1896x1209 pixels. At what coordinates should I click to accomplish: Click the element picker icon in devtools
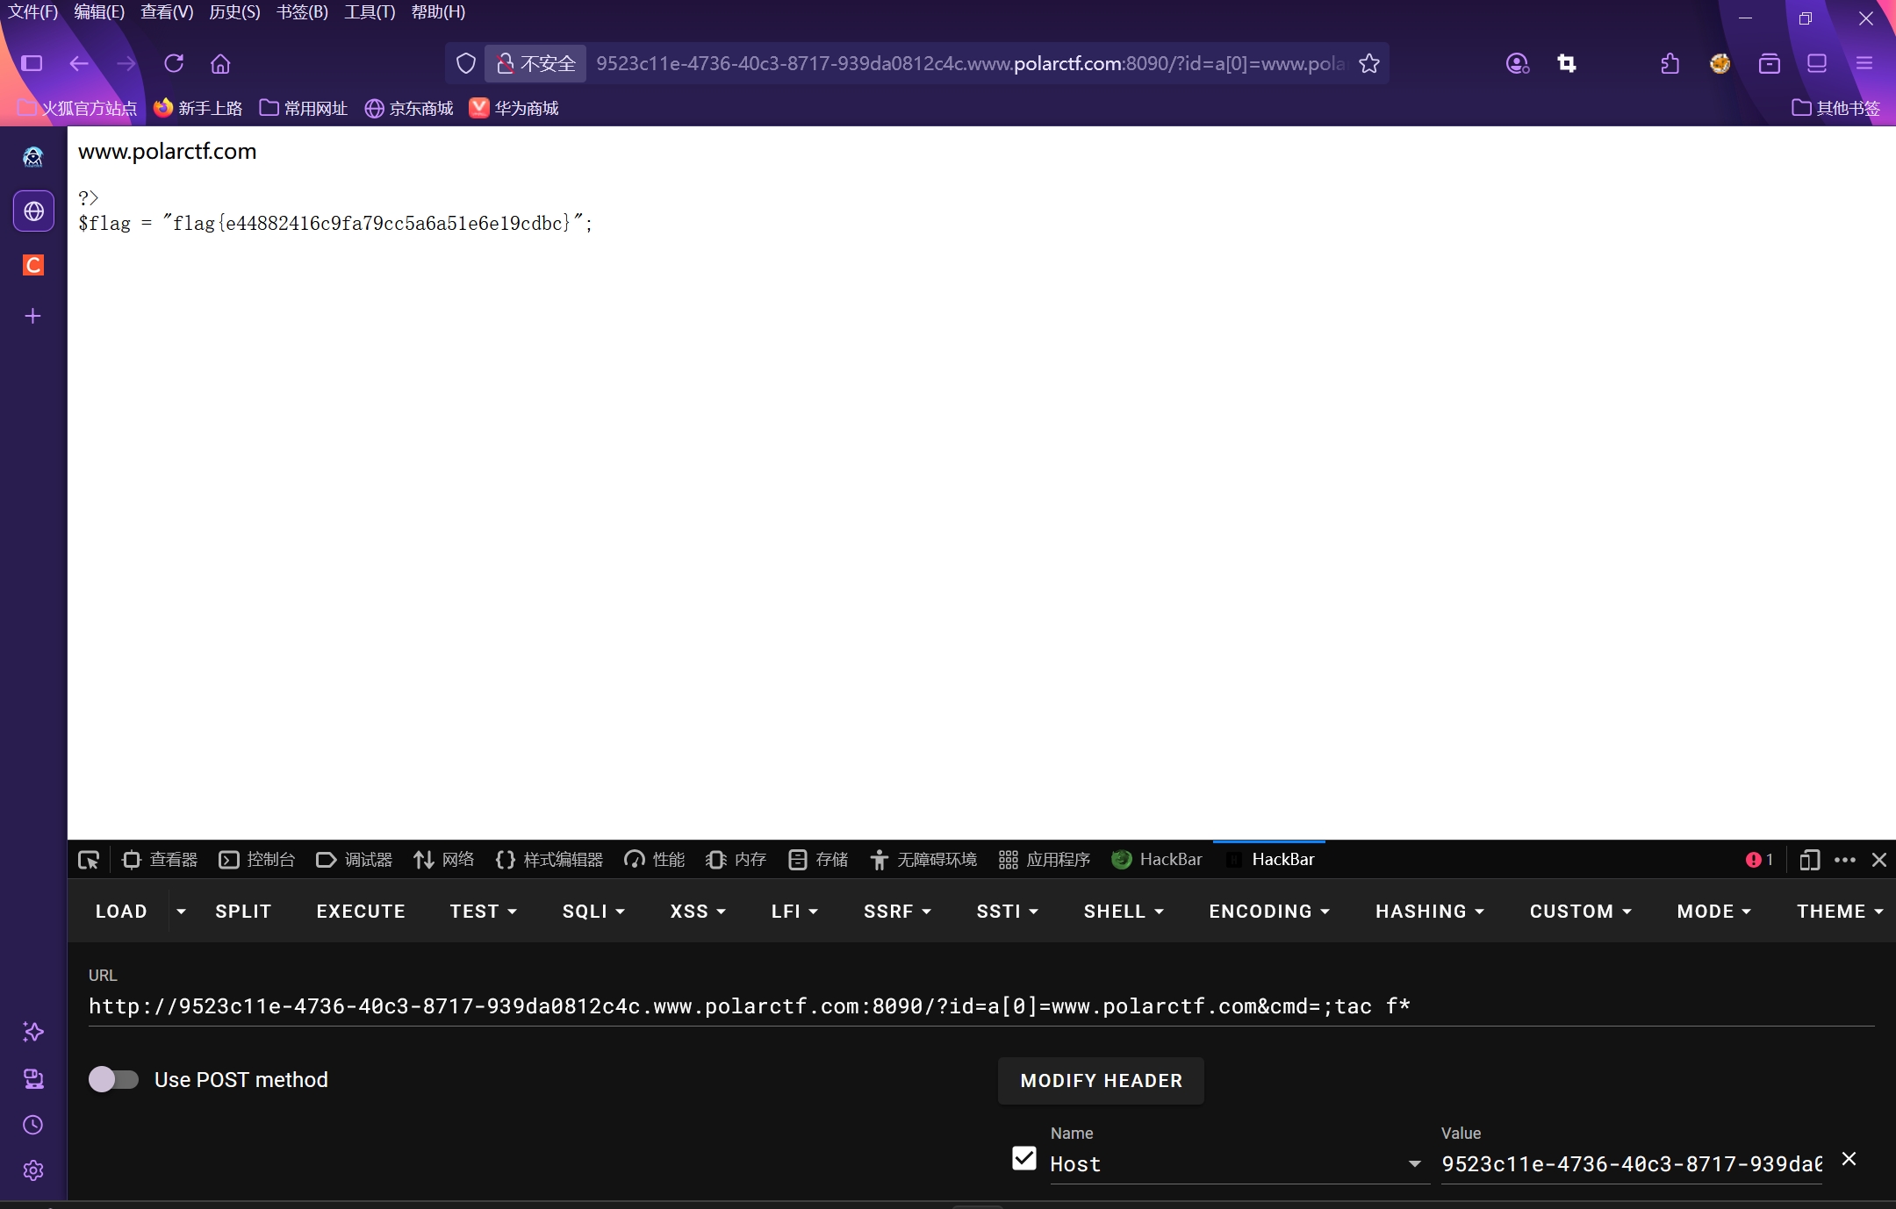pos(89,860)
